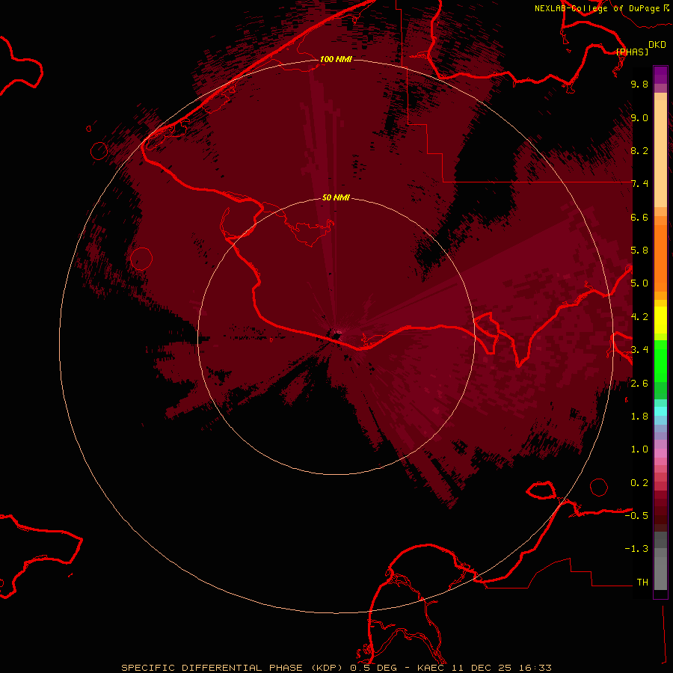673x673 pixels.
Task: Click the -1.3 value on color scale
Action: point(636,549)
